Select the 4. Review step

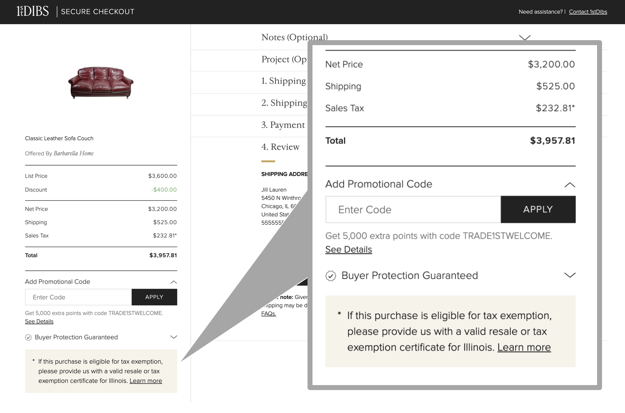[x=280, y=147]
